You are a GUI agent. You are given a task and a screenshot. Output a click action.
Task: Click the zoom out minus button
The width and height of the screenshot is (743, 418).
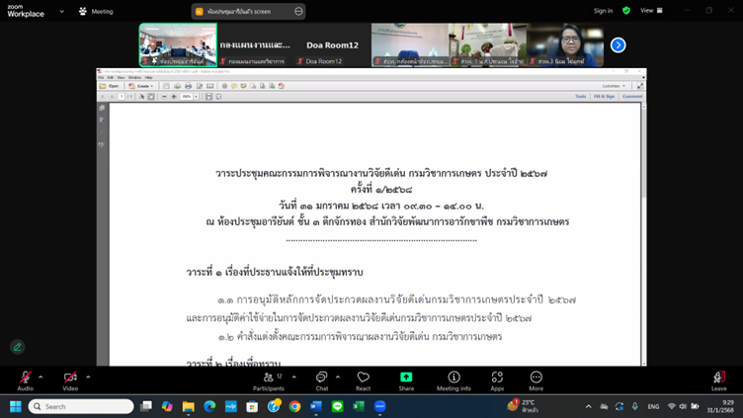(164, 97)
